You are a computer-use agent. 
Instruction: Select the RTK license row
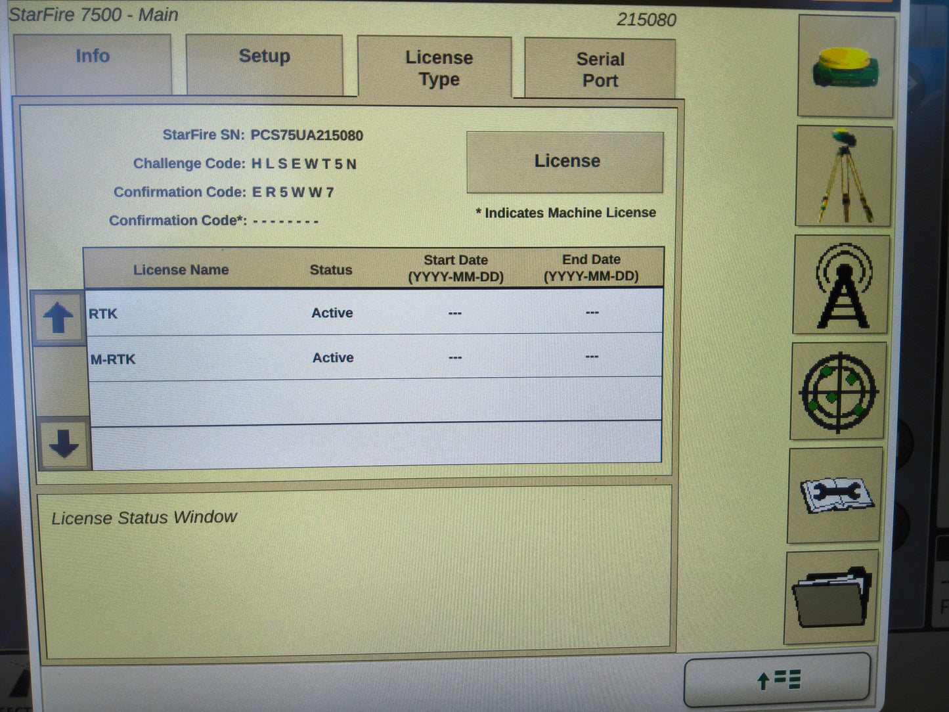374,313
